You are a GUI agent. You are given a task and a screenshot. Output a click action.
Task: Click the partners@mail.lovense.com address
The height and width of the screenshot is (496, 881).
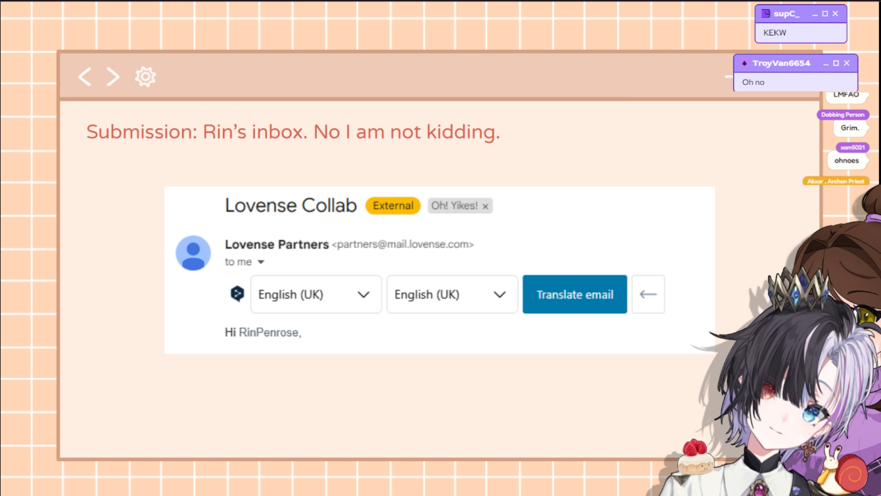pyautogui.click(x=402, y=245)
